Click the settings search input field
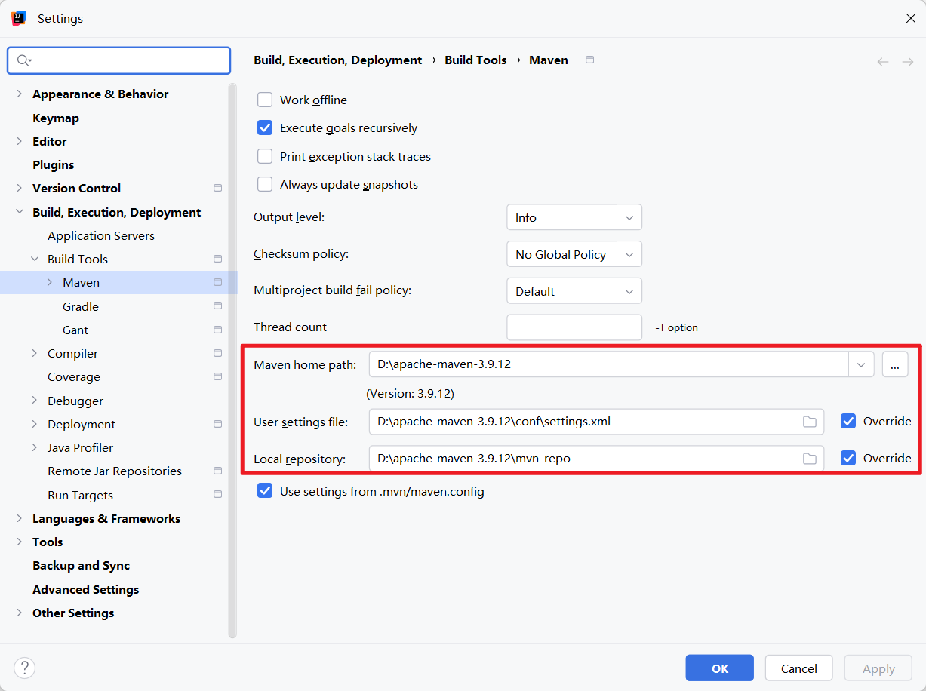 (119, 60)
